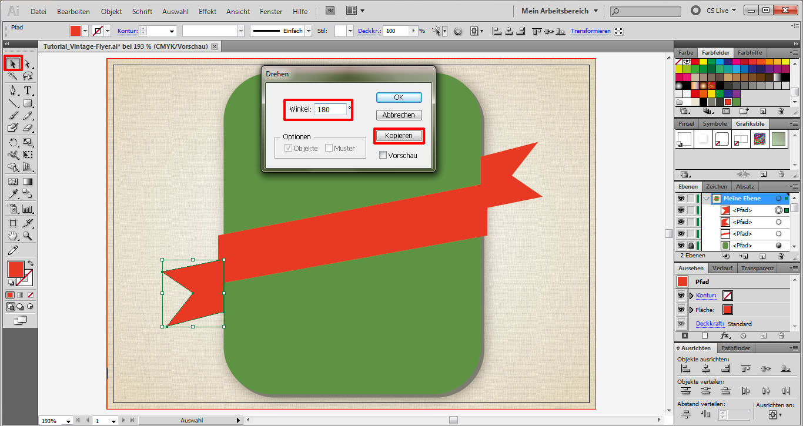Activate the Zoom magnifier tool
Image resolution: width=803 pixels, height=426 pixels.
pos(28,236)
